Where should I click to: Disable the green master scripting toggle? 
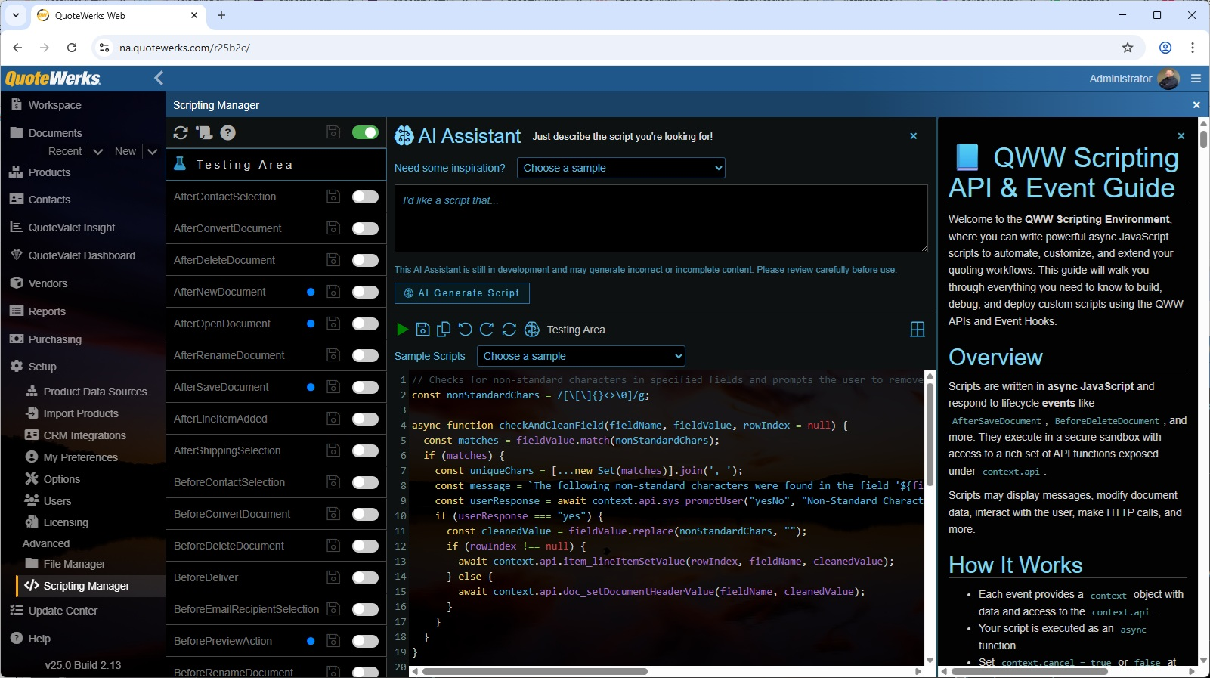pos(365,133)
